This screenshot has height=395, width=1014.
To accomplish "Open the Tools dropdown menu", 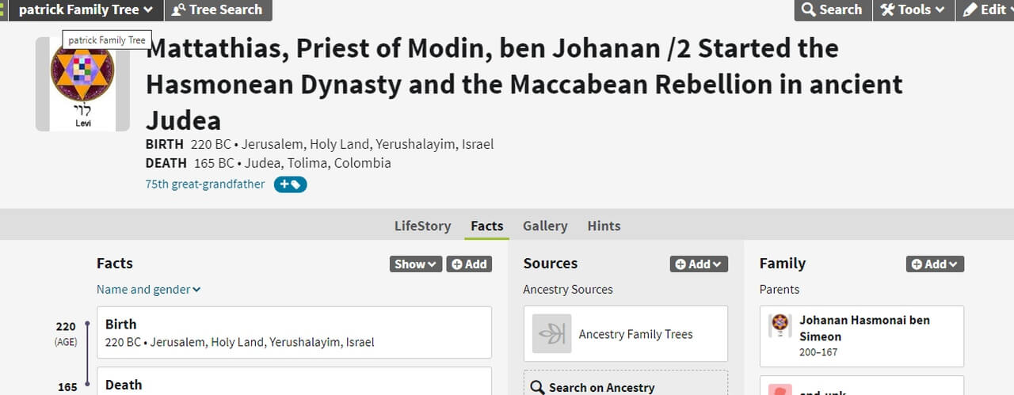I will coord(913,10).
